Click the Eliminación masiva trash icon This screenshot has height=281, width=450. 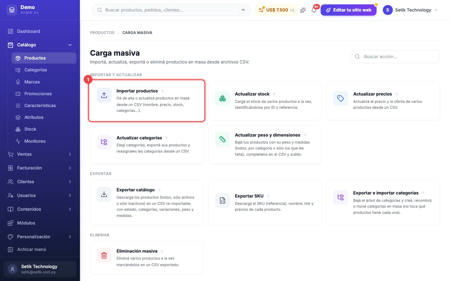click(x=104, y=255)
